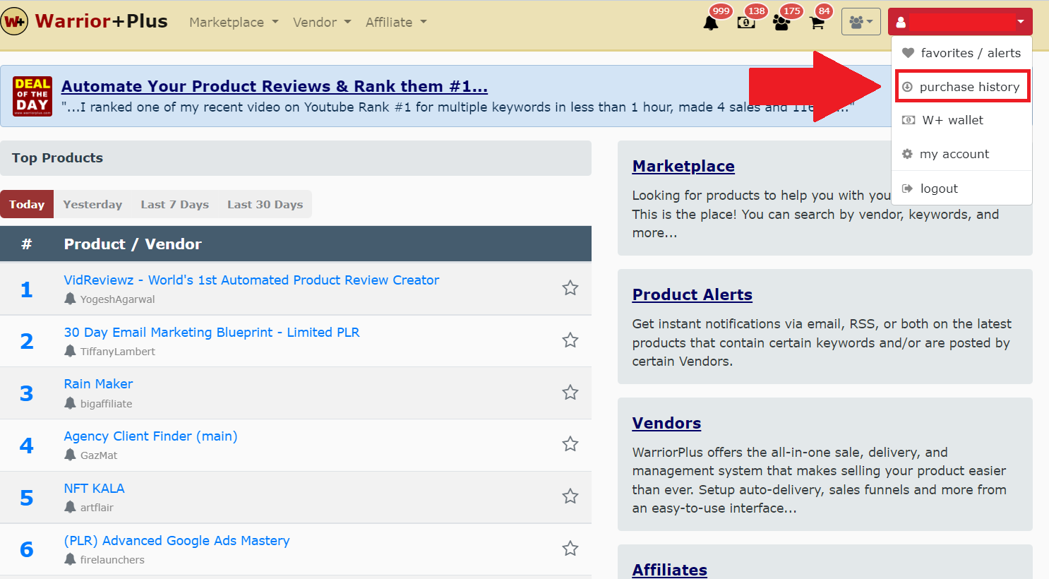Click the bell next to GazMat

coord(70,455)
